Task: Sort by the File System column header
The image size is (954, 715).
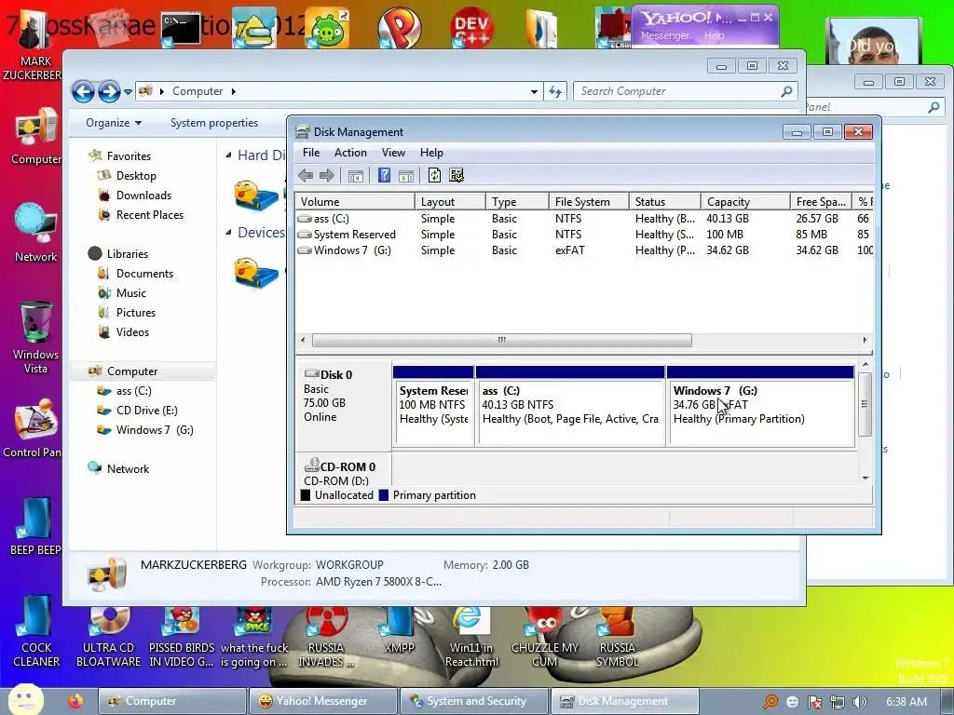Action: [x=588, y=202]
